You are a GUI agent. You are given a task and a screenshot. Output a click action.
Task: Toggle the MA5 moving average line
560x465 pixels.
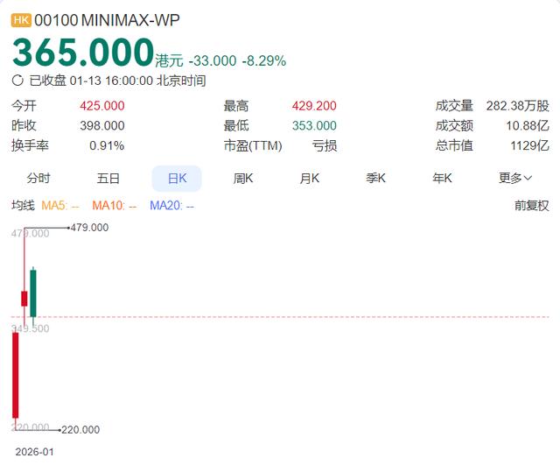click(60, 206)
